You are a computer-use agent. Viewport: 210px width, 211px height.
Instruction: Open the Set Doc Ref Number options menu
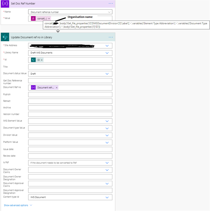[x=111, y=4]
